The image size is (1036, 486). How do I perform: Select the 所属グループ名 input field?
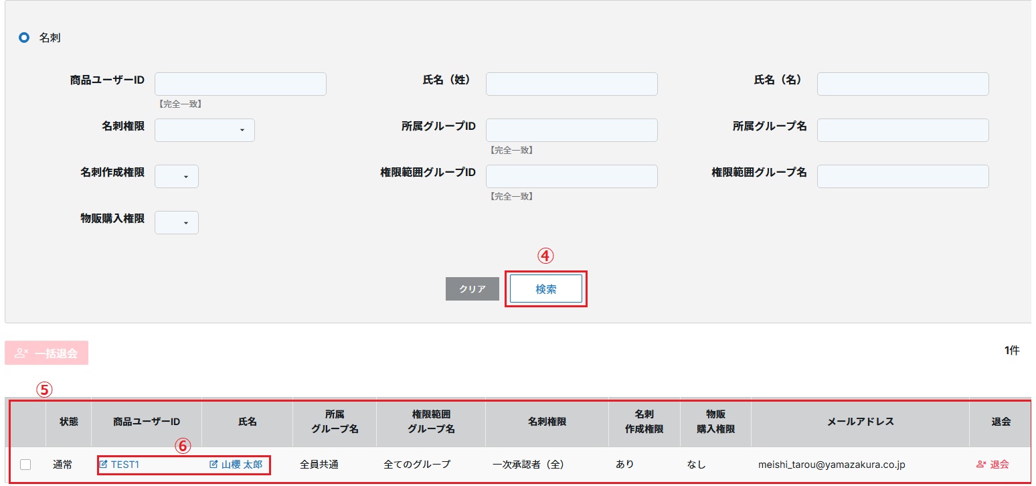pyautogui.click(x=903, y=130)
